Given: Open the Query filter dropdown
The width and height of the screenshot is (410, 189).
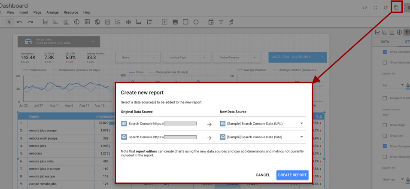Looking at the screenshot, I should tap(138, 57).
